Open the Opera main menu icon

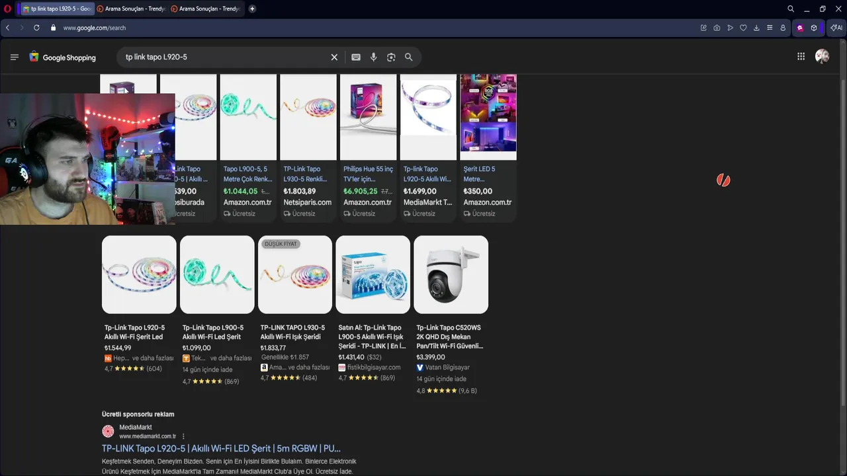pos(7,9)
